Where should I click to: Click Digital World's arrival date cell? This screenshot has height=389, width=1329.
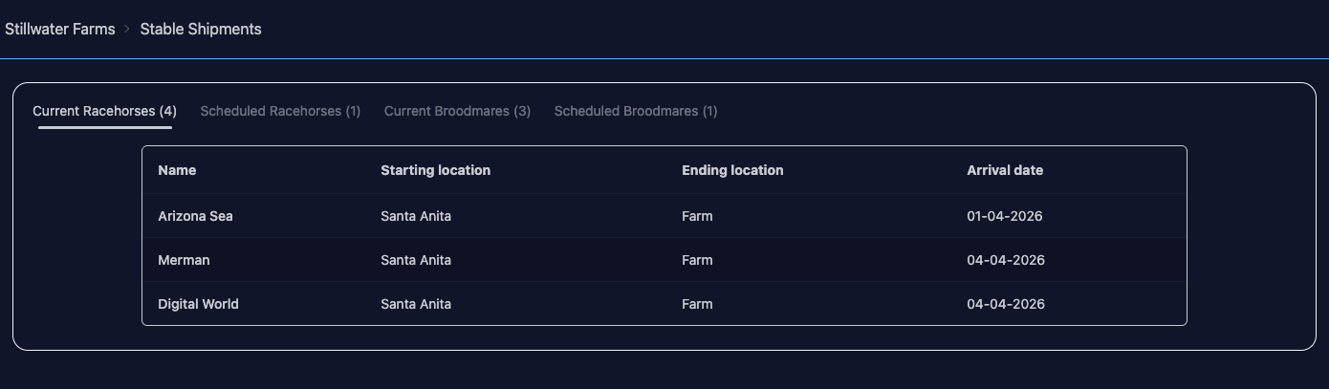click(x=1006, y=304)
